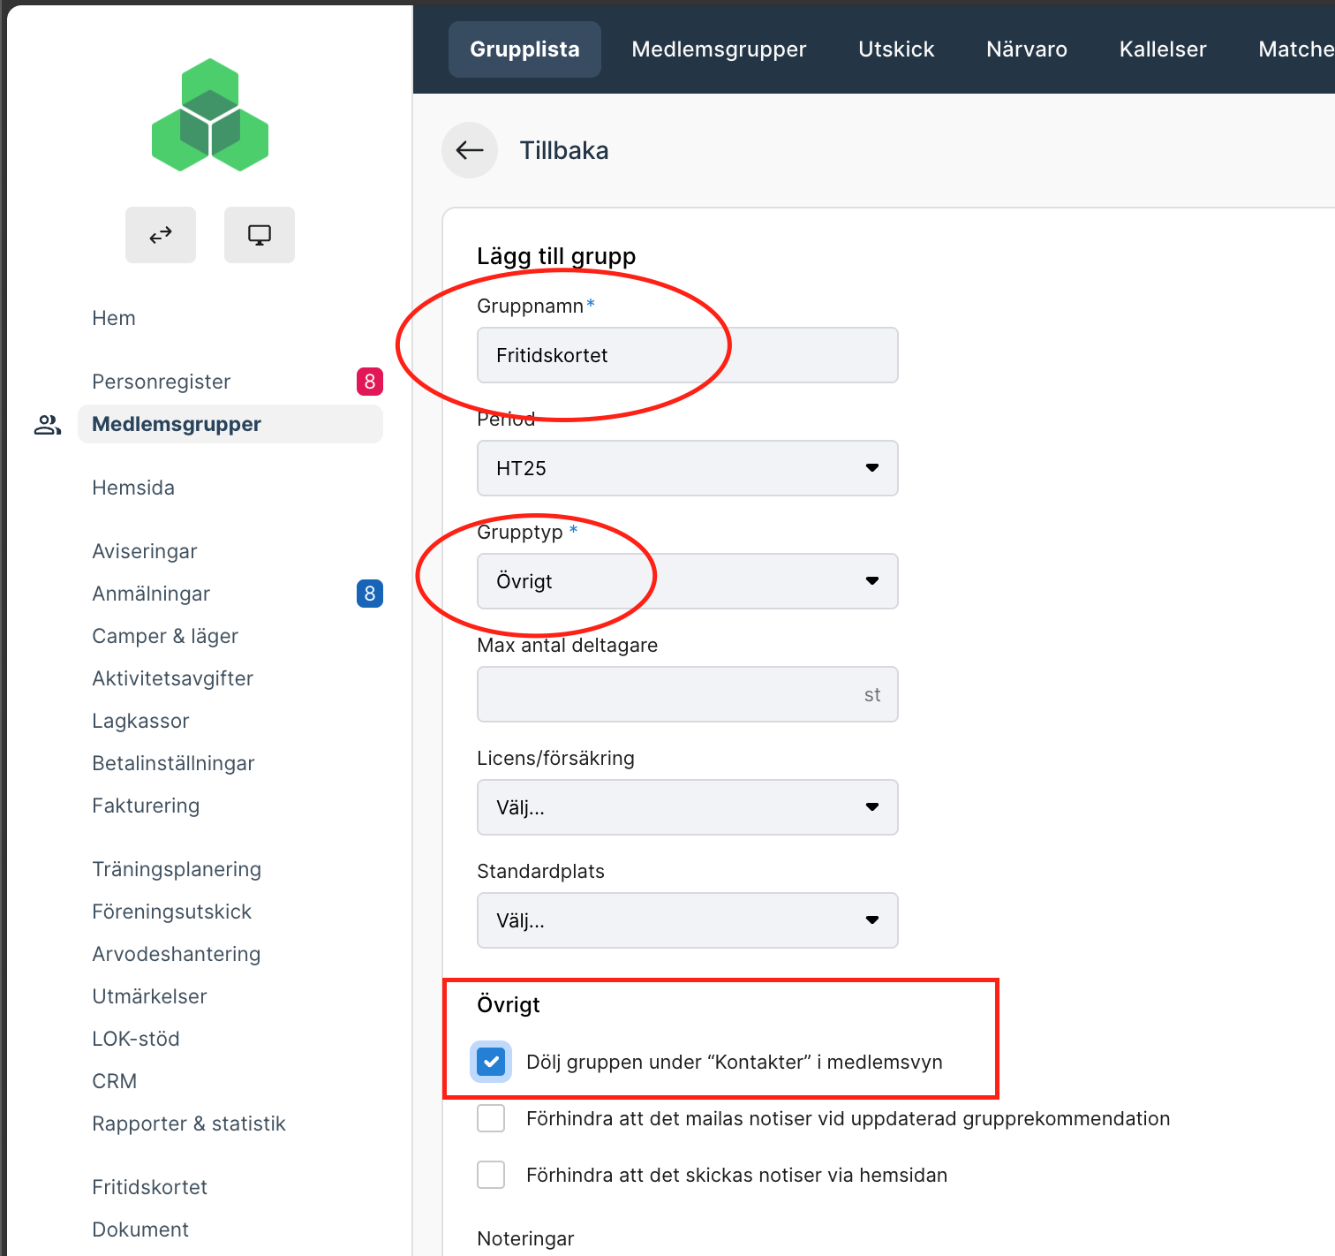Viewport: 1335px width, 1256px height.
Task: Click the Tillbaka link
Action: (564, 150)
